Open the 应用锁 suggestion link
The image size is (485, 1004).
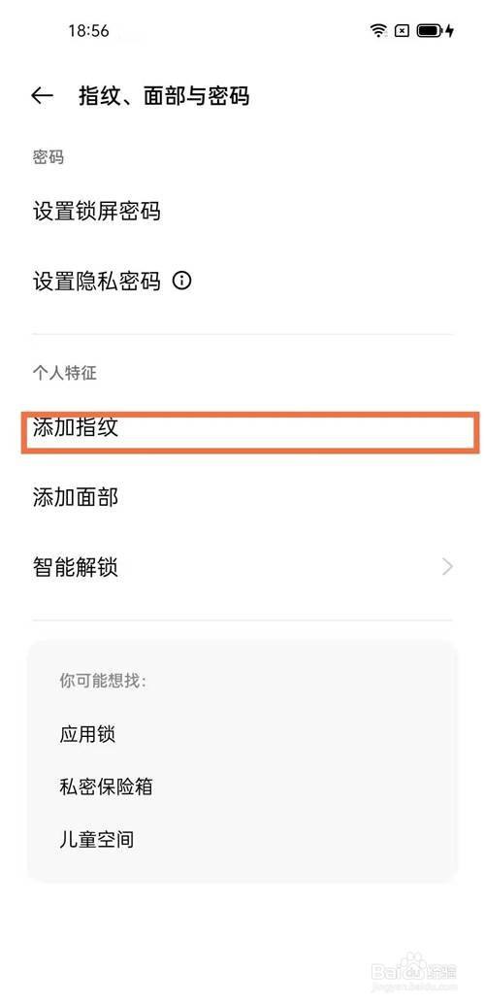coord(87,734)
